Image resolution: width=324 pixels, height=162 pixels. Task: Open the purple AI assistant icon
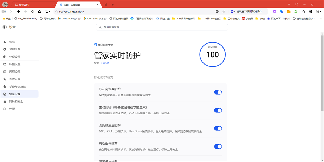click(x=275, y=11)
